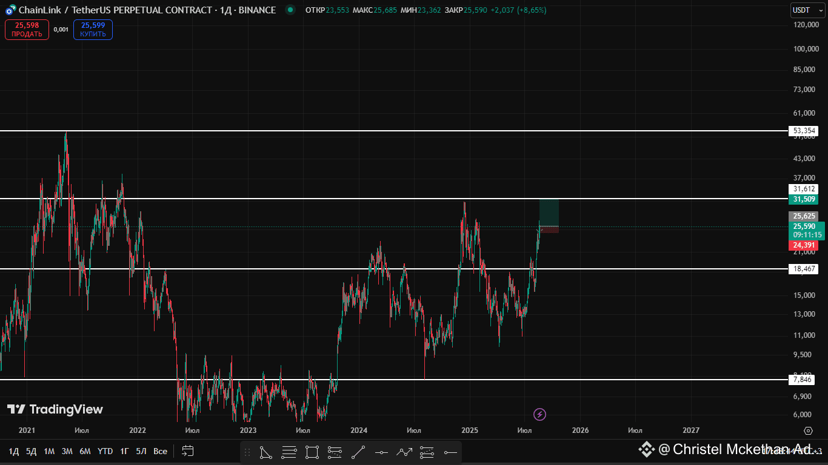Click the ОТКР 23,553 open value
The height and width of the screenshot is (465, 828).
tap(327, 10)
